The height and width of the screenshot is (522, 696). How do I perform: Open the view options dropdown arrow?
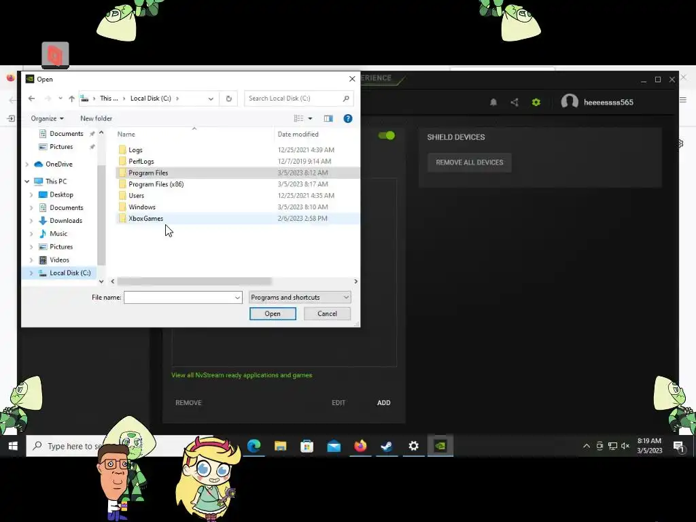point(310,118)
